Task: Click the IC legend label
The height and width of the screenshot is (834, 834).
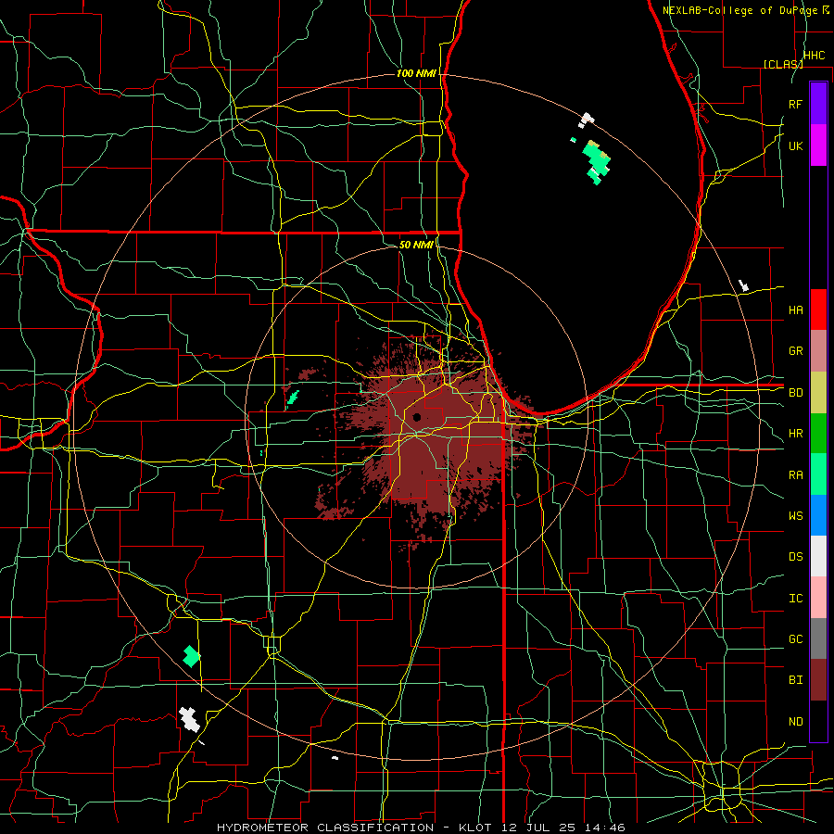Action: [x=795, y=599]
